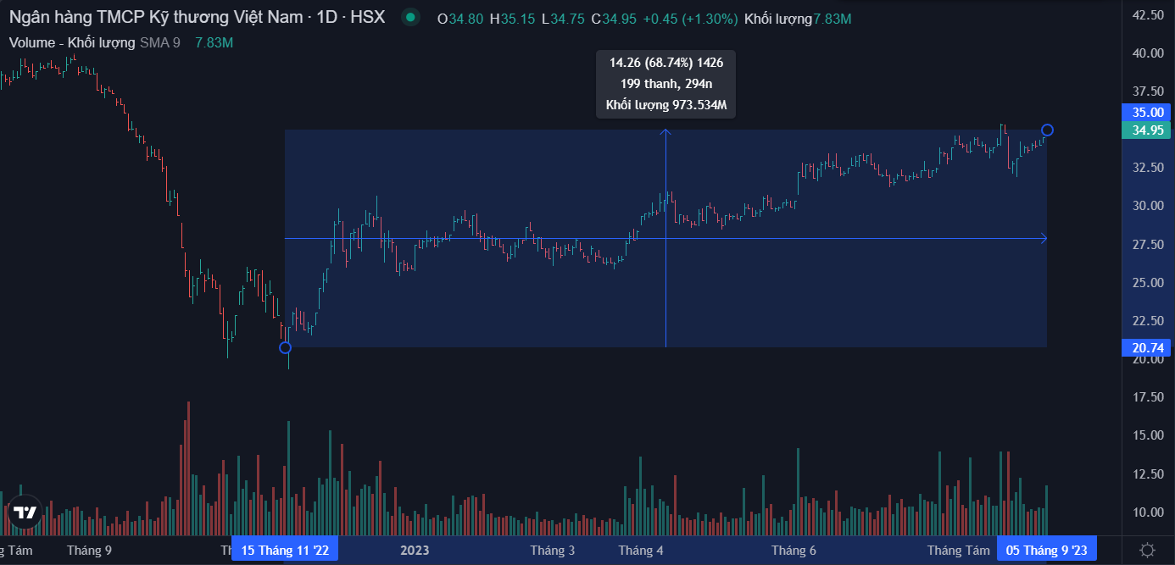The height and width of the screenshot is (565, 1175).
Task: Open chart settings gear icon
Action: click(1147, 550)
